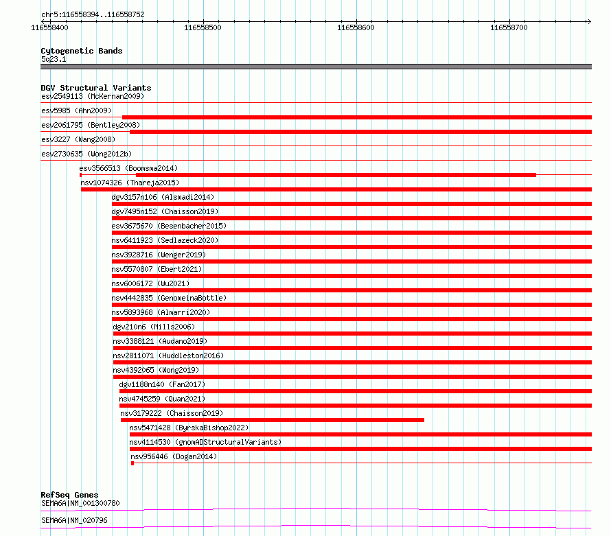Select nsv5893968 (Almarri2020) label
Screen dimensions: 611x536
[x=161, y=312]
